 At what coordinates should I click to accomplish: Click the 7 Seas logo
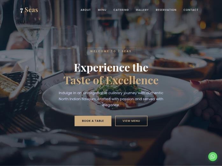[x=29, y=10]
